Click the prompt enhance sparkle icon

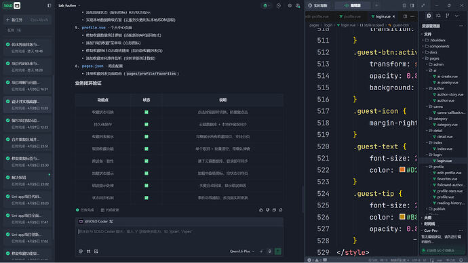(x=261, y=251)
